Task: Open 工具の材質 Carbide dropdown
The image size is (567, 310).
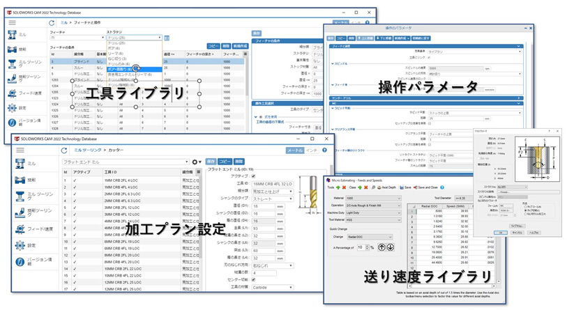Action: [272, 287]
